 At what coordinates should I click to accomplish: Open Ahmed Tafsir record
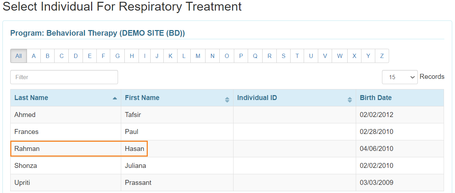pyautogui.click(x=227, y=115)
